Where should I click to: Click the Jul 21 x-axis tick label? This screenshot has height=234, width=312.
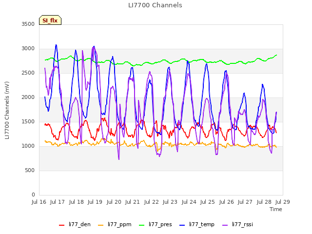pyautogui.click(x=132, y=202)
